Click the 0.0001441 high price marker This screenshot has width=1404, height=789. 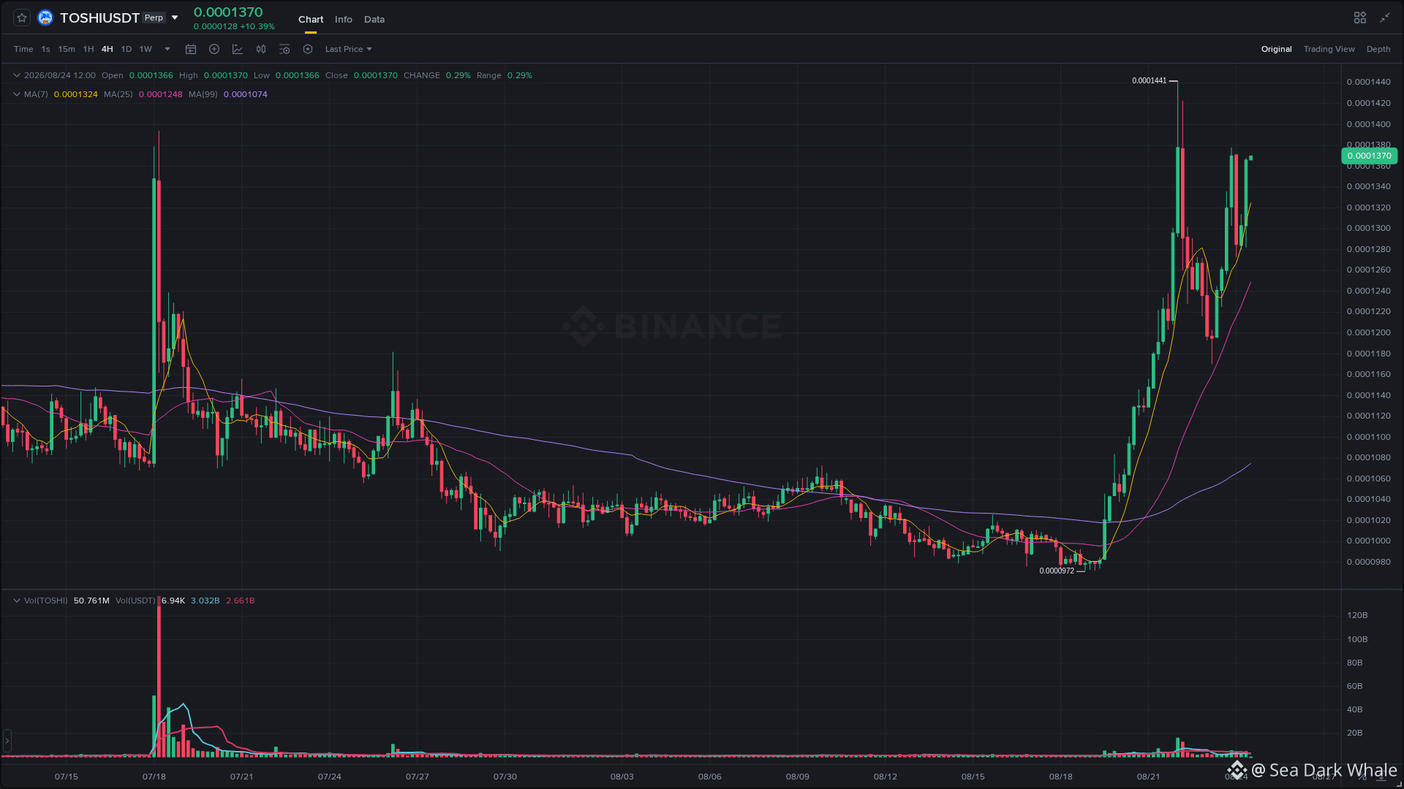click(1150, 80)
